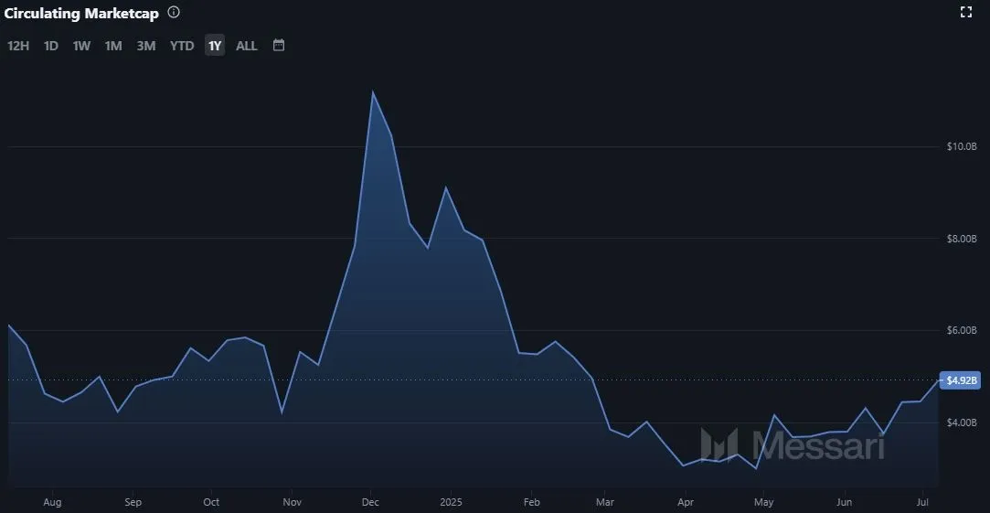Open the calendar date range picker
Viewport: 990px width, 513px height.
[x=279, y=46]
